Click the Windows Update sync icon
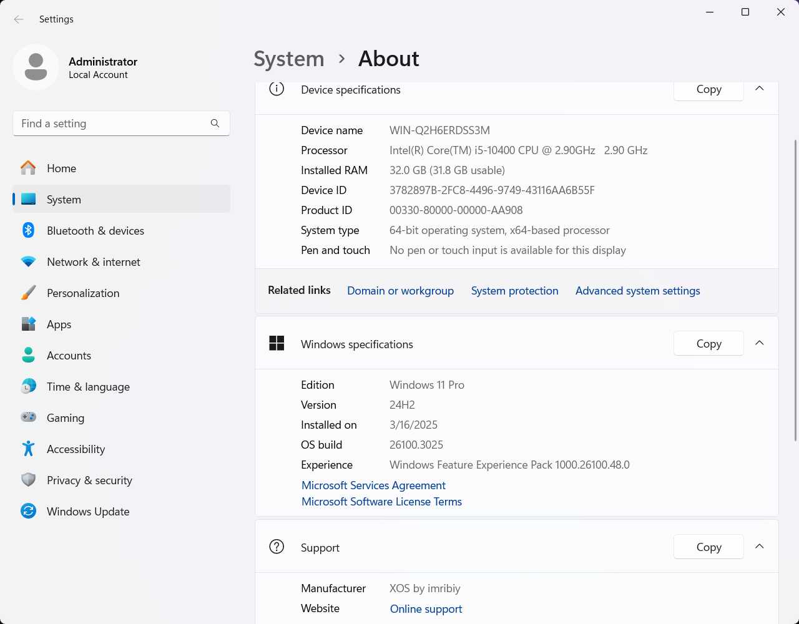The height and width of the screenshot is (624, 799). (x=28, y=511)
